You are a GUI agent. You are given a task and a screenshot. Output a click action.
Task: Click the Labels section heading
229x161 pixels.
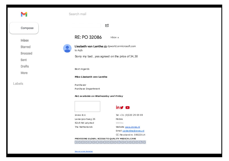[18, 84]
